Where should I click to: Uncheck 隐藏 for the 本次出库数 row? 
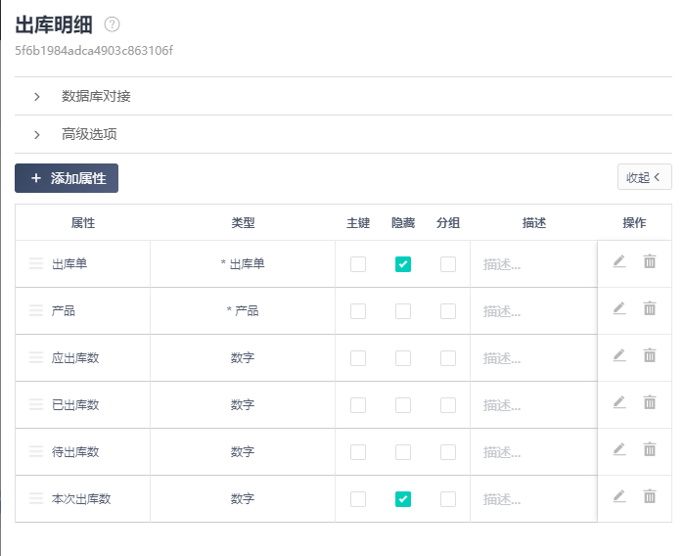click(x=403, y=499)
